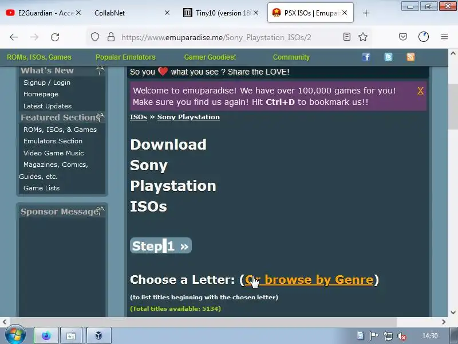458x344 pixels.
Task: Close the E2Guardian tab
Action: pos(78,13)
